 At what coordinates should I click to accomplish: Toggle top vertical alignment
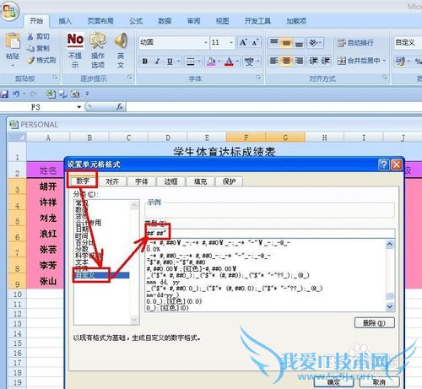[273, 42]
